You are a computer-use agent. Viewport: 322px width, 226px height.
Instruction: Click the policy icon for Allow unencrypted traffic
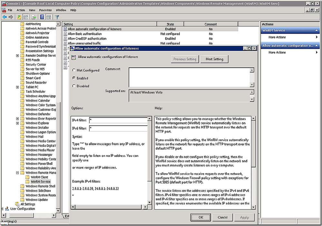[x=65, y=43]
